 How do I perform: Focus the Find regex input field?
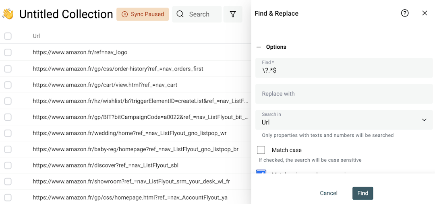click(x=344, y=70)
